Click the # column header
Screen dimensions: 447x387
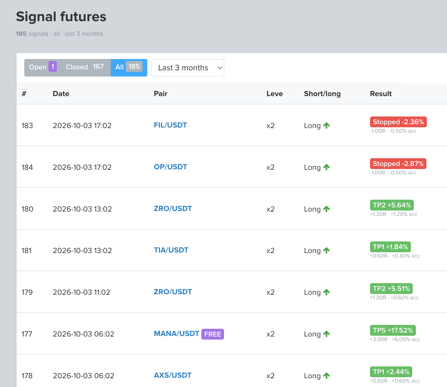coord(24,94)
